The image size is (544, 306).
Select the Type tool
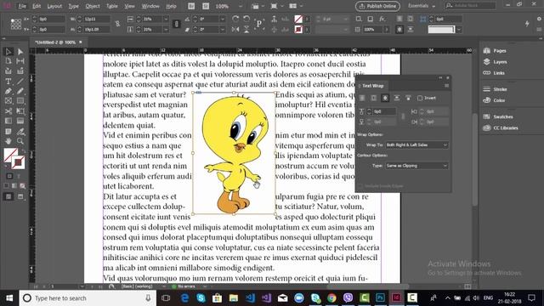click(8, 82)
